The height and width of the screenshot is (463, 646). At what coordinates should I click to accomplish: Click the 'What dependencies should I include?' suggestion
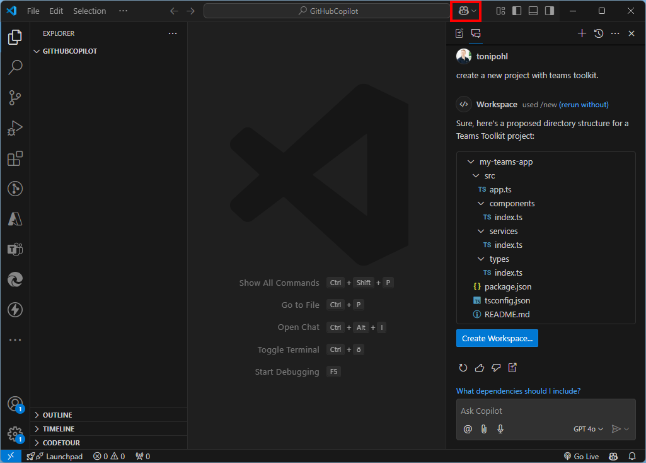click(x=518, y=390)
